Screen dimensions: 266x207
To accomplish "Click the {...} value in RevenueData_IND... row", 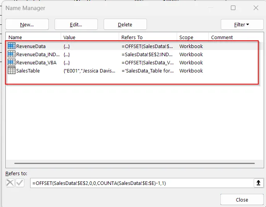I will [66, 54].
